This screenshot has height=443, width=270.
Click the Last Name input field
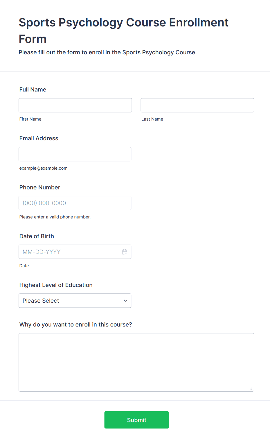(x=197, y=105)
